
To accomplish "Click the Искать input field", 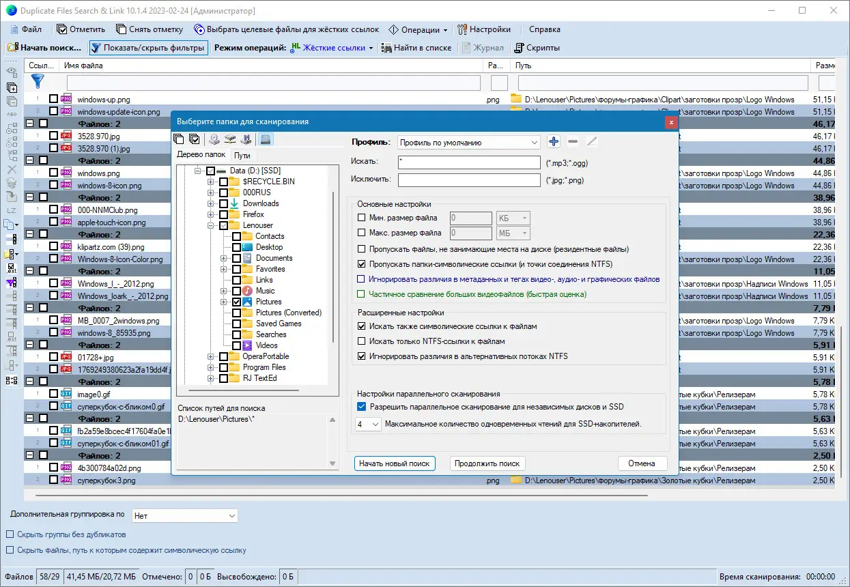I will click(469, 162).
